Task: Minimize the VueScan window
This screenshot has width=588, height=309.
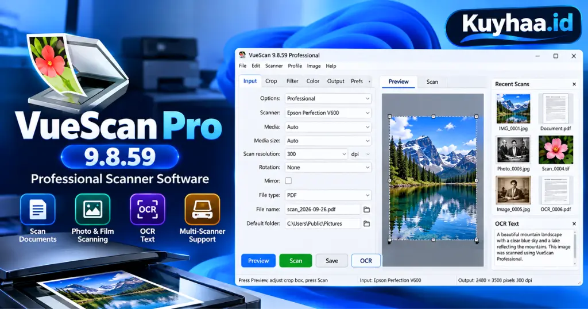Action: [537, 56]
